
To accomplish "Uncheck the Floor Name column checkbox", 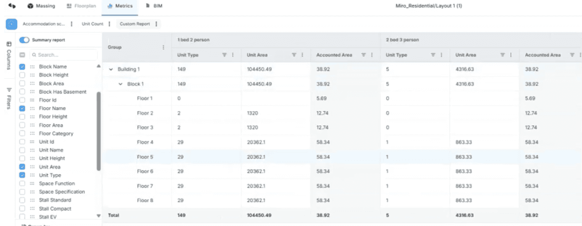I will pos(22,108).
